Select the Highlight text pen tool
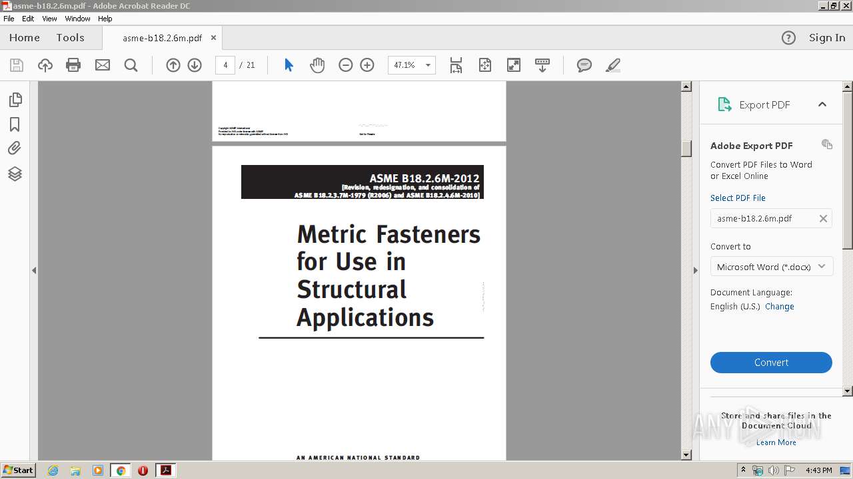 point(613,65)
